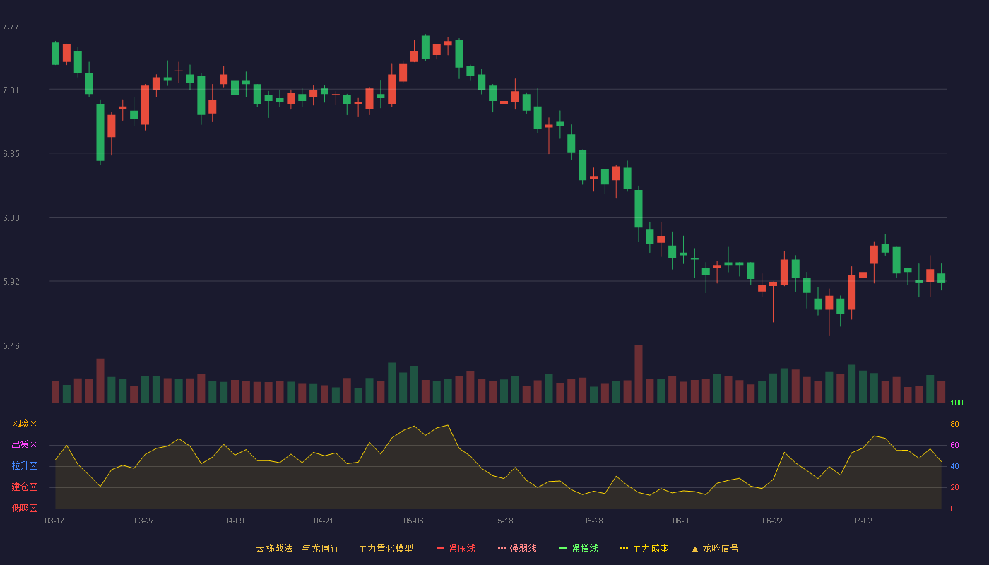Click the 05-06 date marker on time axis
Image resolution: width=989 pixels, height=565 pixels.
pos(413,521)
